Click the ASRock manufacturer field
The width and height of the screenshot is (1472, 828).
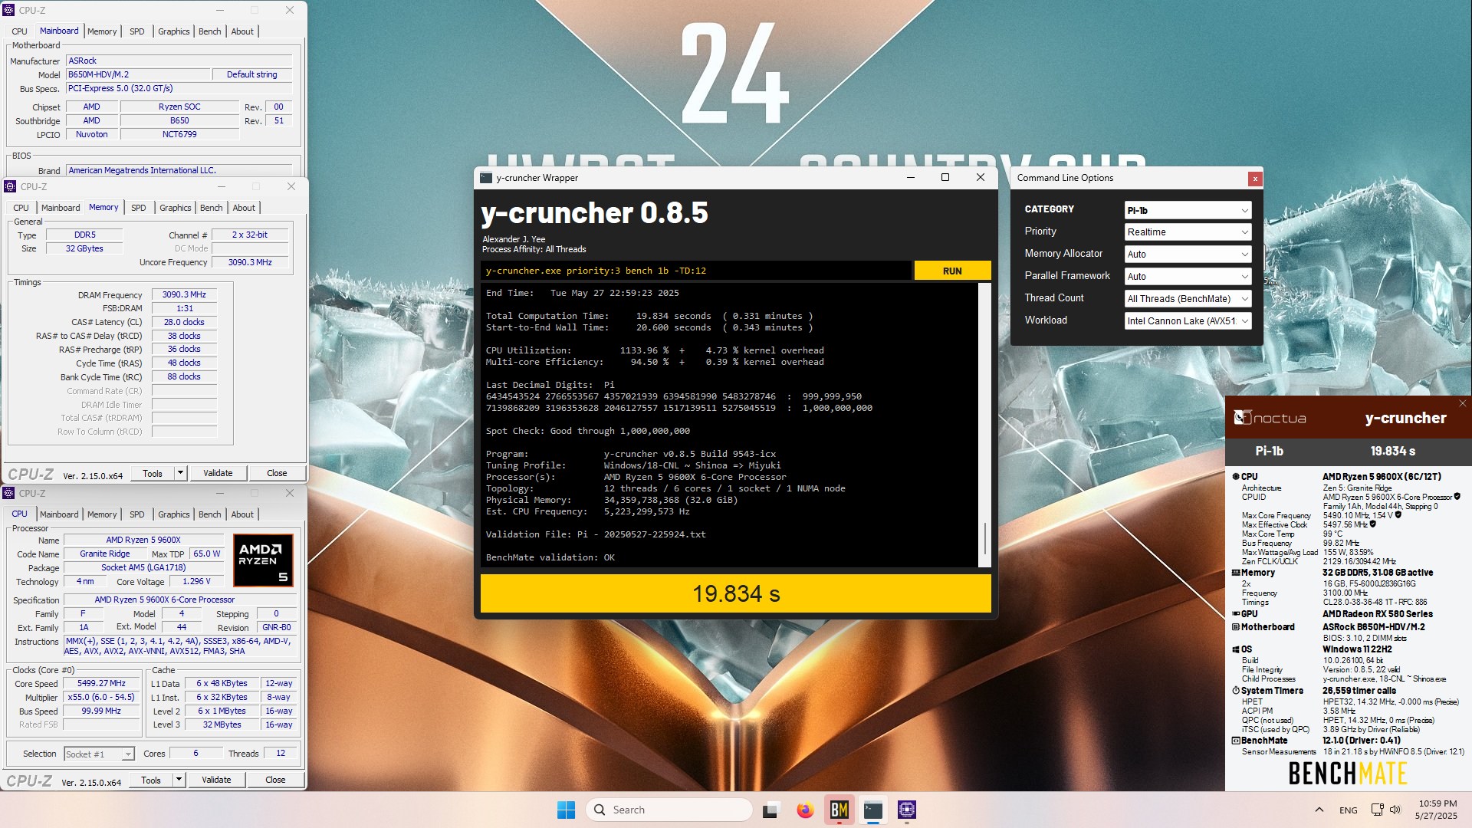(179, 61)
